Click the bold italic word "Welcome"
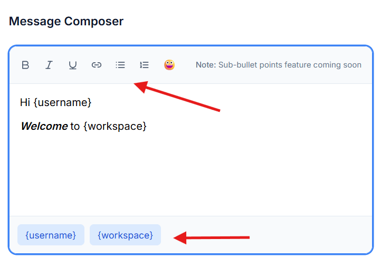 (x=44, y=127)
